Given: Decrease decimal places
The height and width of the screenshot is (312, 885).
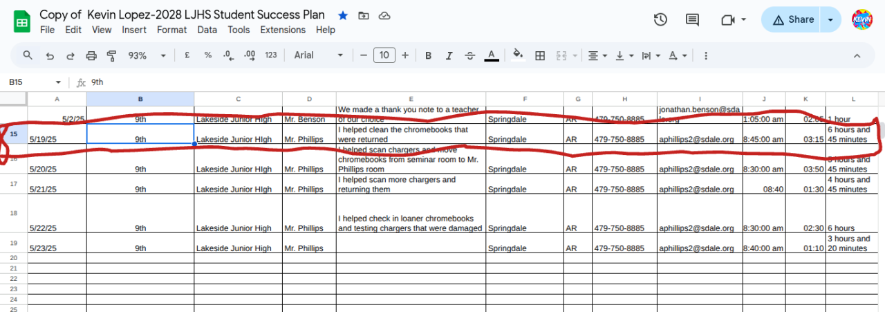Looking at the screenshot, I should coord(228,55).
